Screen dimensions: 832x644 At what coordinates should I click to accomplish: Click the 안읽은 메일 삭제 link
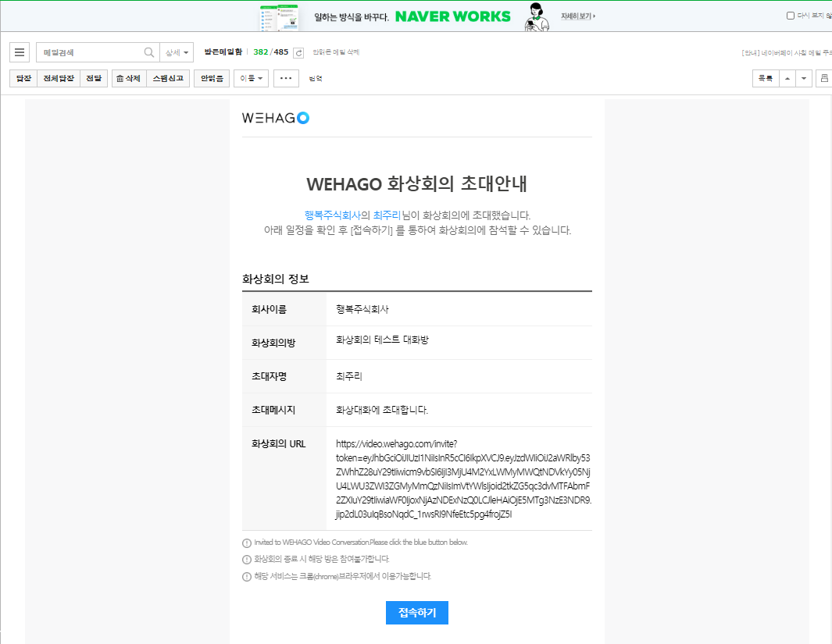336,52
